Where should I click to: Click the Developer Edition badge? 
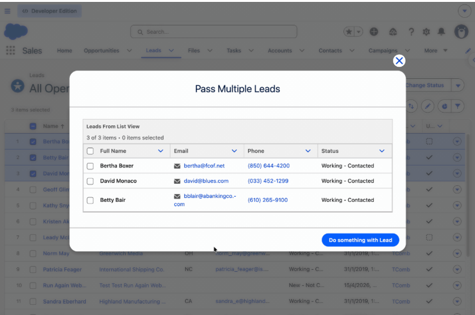[50, 11]
